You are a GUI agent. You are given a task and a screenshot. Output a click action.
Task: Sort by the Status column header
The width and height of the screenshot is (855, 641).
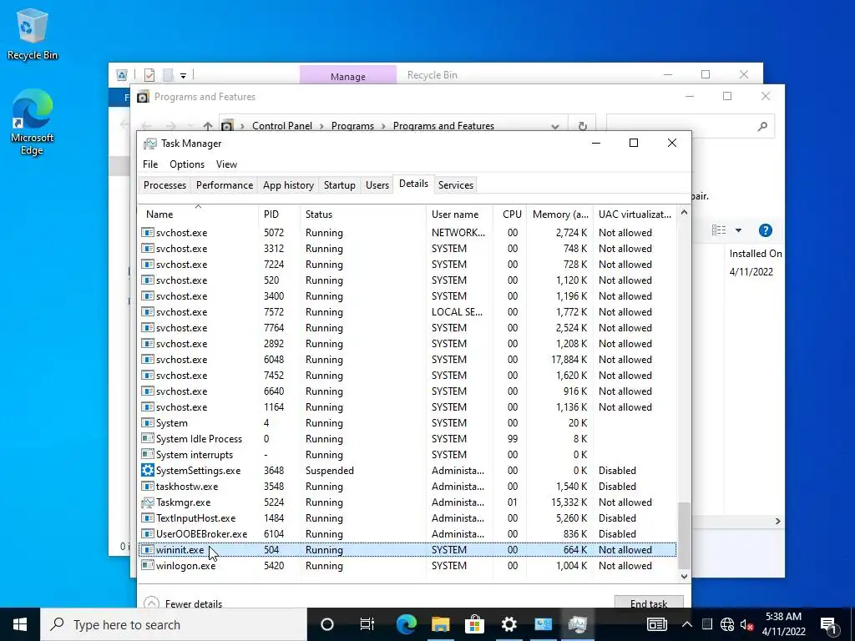tap(362, 215)
